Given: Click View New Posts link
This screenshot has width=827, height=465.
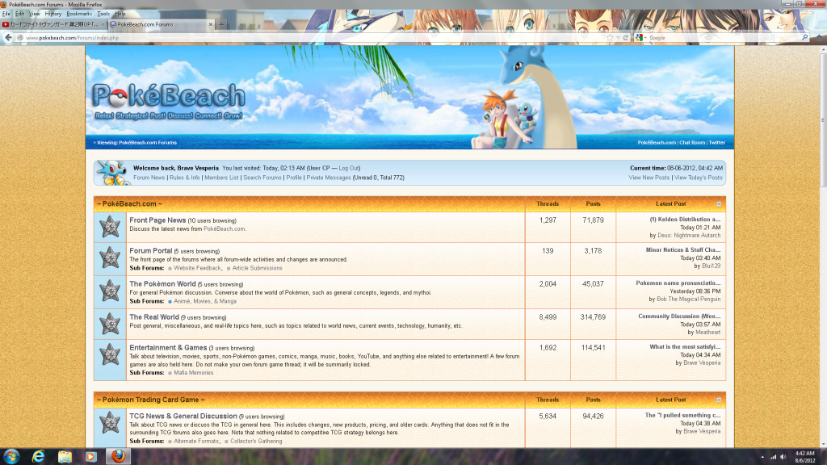Looking at the screenshot, I should pyautogui.click(x=649, y=178).
